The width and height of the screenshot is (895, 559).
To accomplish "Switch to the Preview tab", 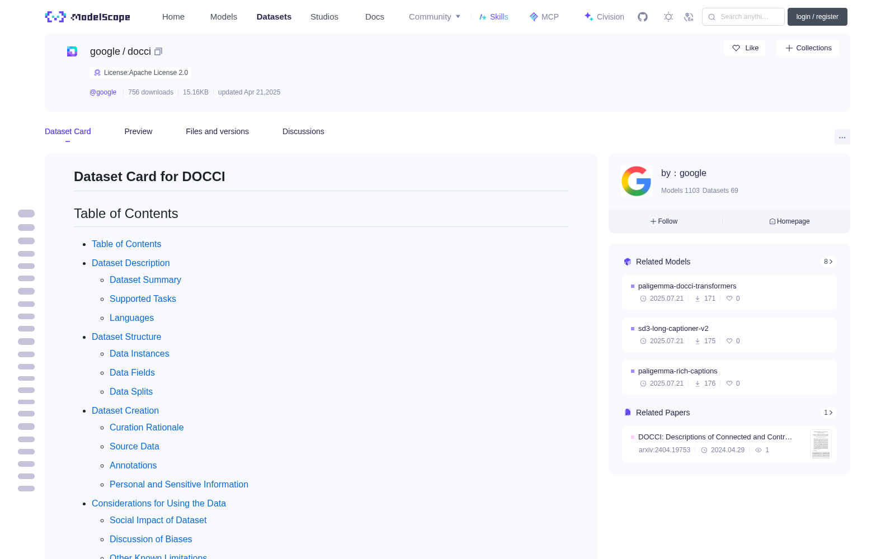I will point(138,131).
